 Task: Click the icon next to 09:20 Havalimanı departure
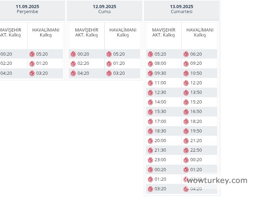point(186,64)
